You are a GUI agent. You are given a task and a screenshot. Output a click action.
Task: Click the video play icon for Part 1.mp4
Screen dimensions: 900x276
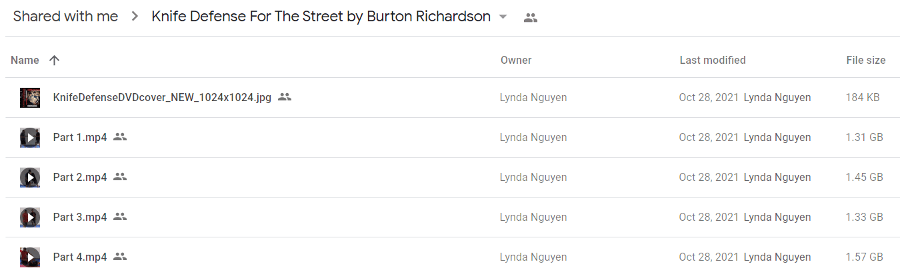coord(30,138)
